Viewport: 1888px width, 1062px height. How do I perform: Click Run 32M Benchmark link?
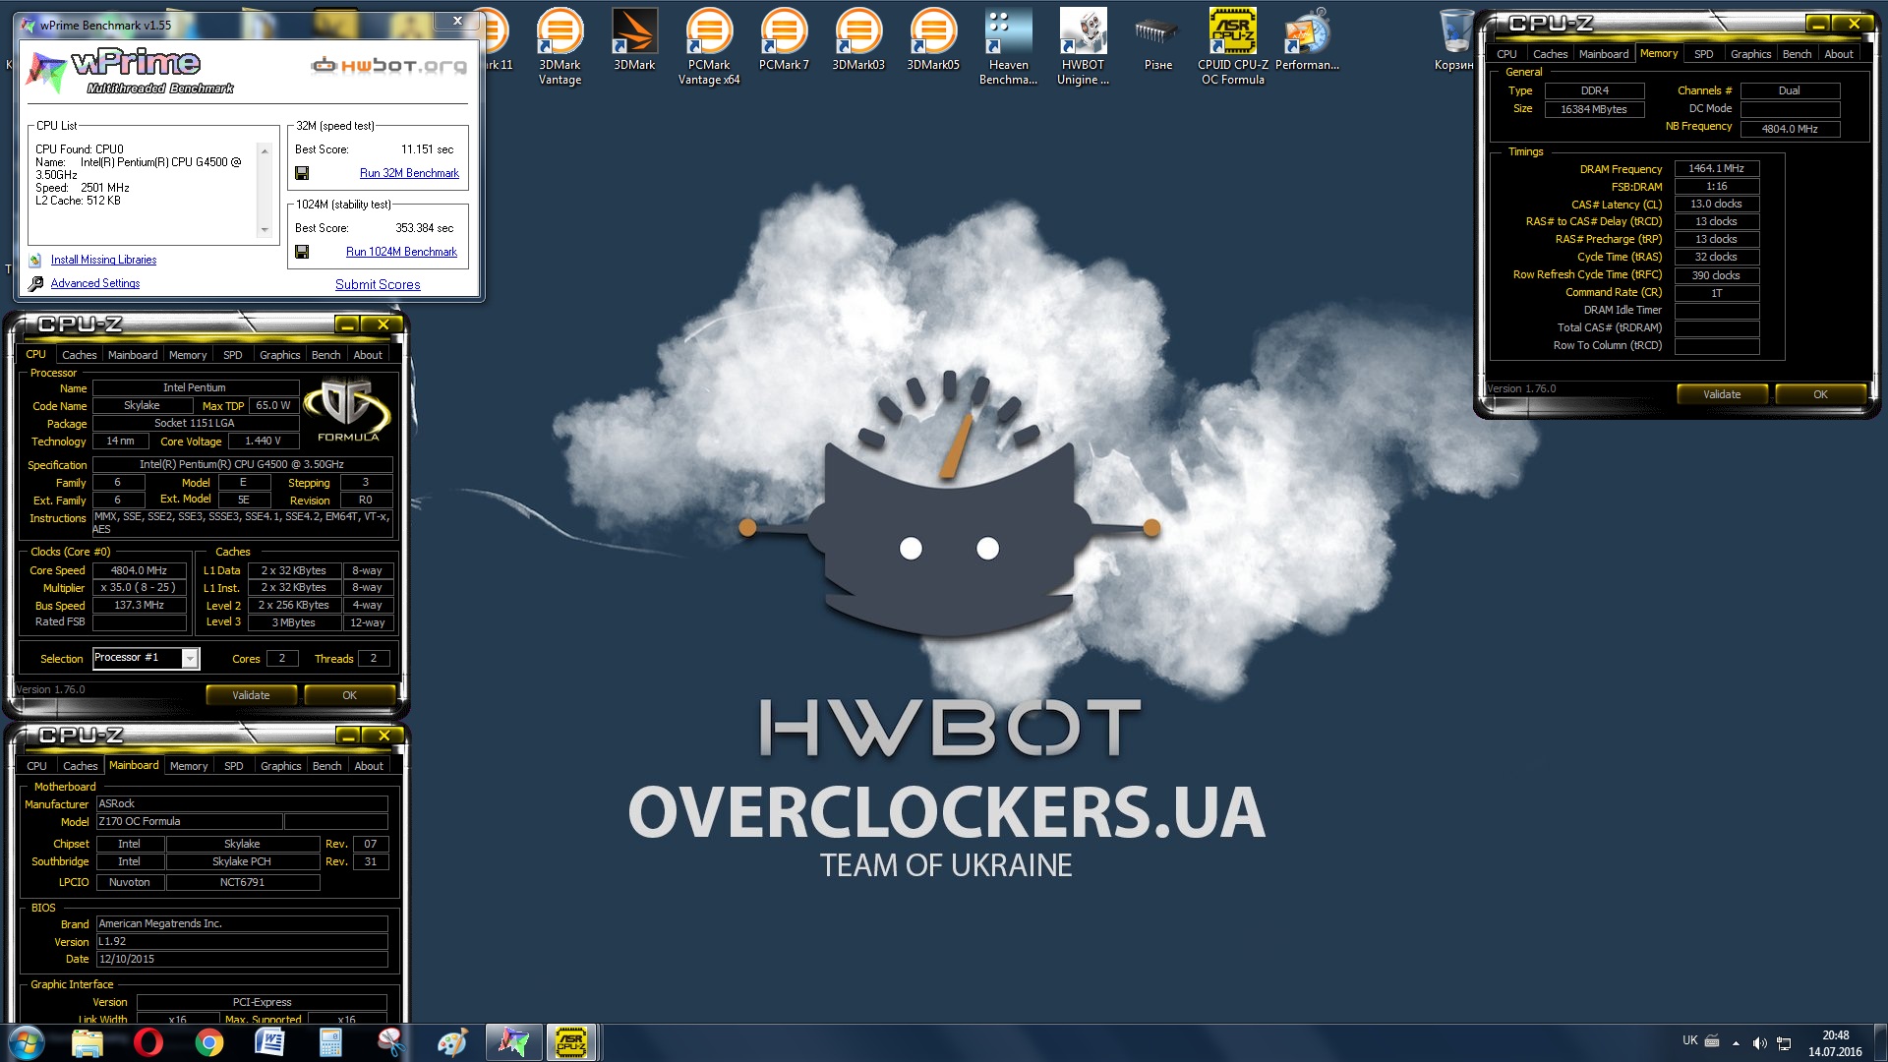coord(409,173)
